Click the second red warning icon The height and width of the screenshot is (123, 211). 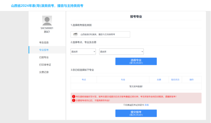pyautogui.click(x=73, y=100)
